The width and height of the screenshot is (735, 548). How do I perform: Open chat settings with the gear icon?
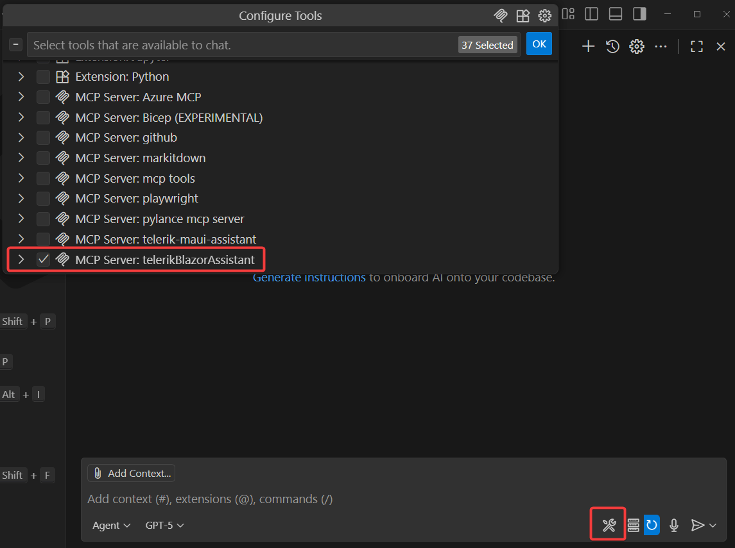(636, 46)
